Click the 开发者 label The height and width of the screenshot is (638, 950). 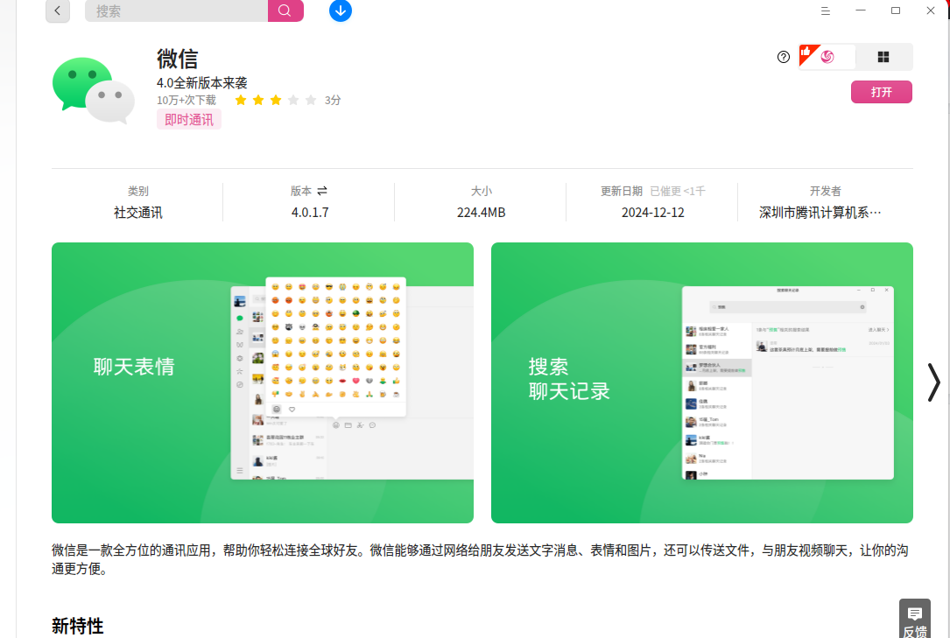coord(825,192)
